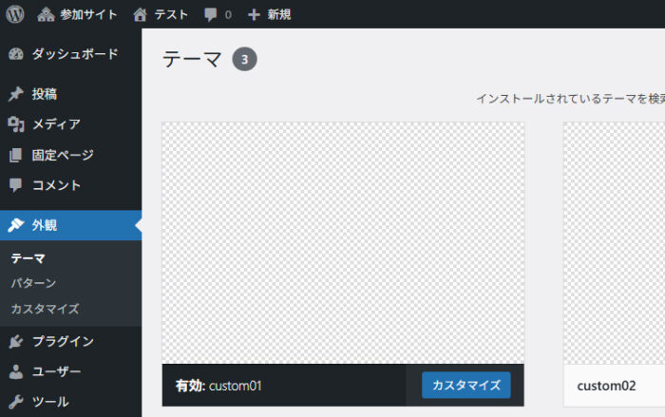
Task: Open the コメント sidebar menu
Action: pos(56,185)
